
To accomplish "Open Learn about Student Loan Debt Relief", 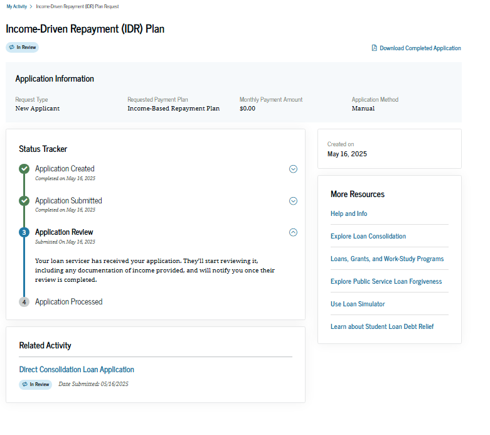I will pos(381,327).
